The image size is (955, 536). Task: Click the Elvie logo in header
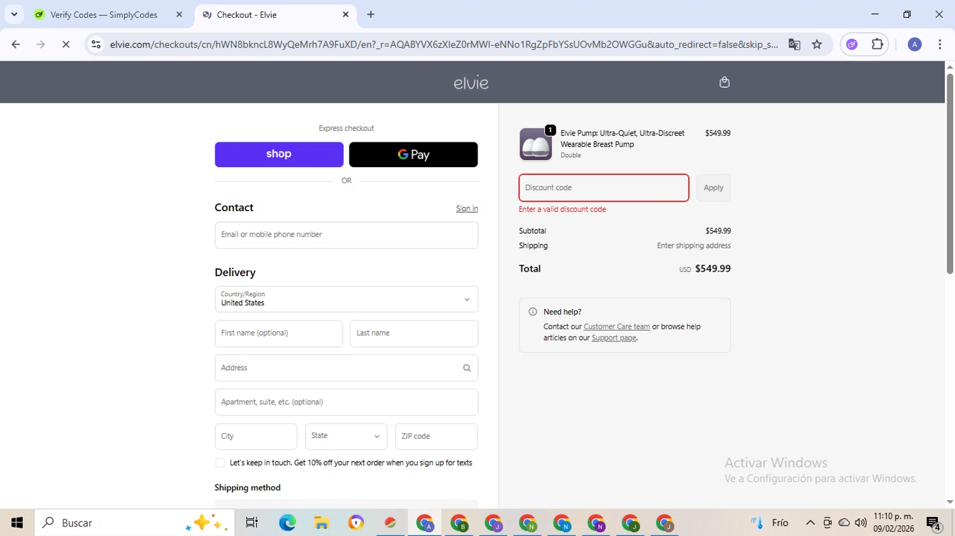coord(471,83)
